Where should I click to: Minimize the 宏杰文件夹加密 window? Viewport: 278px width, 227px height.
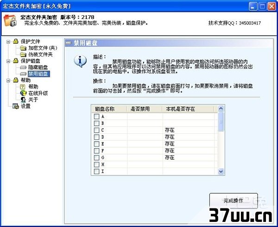click(253, 6)
